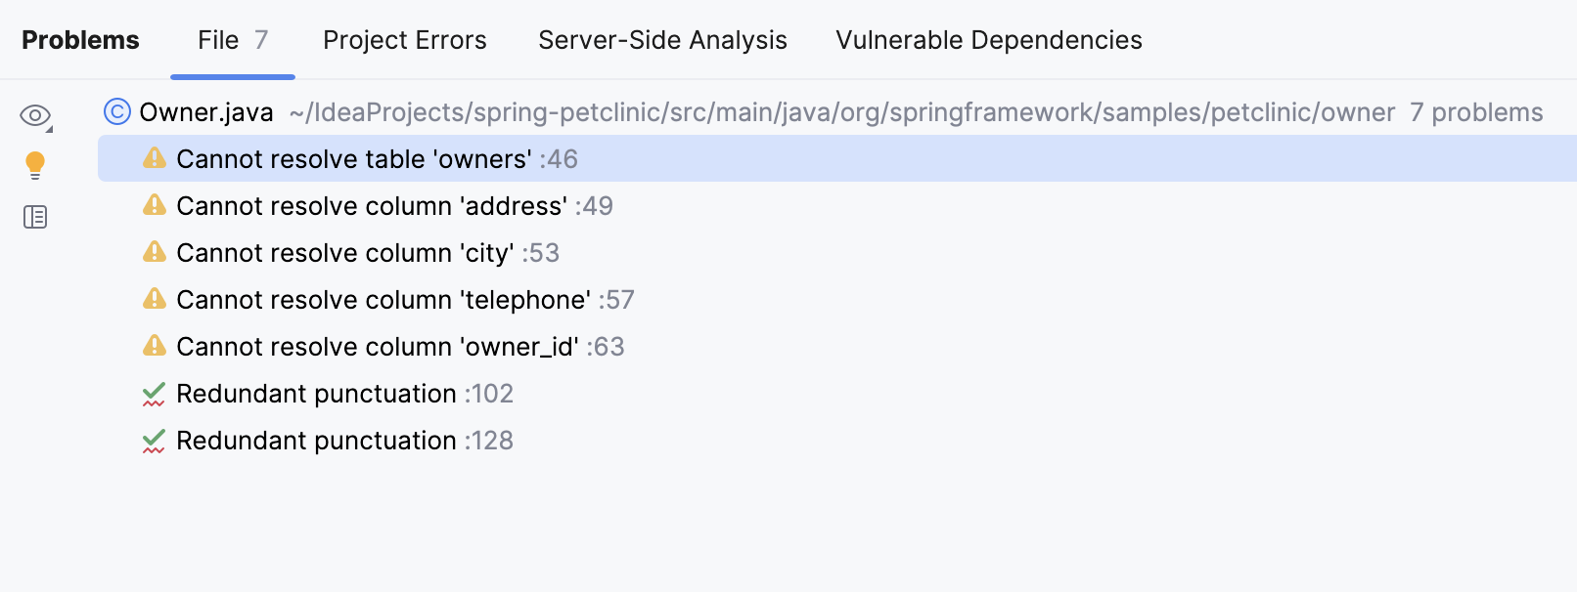Open the View Options eye icon
1577x592 pixels.
[x=35, y=116]
